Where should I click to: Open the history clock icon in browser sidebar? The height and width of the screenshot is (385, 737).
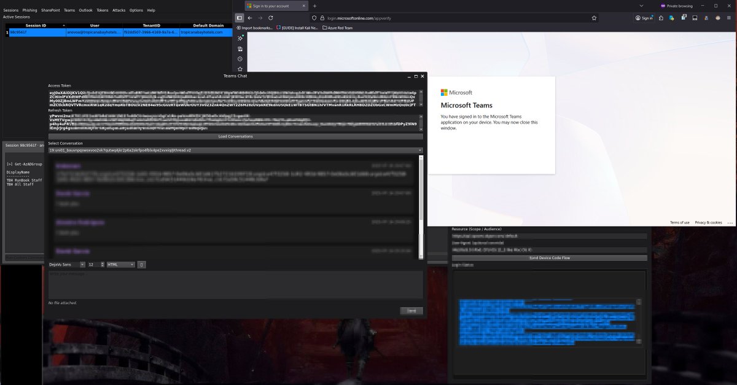click(x=240, y=59)
